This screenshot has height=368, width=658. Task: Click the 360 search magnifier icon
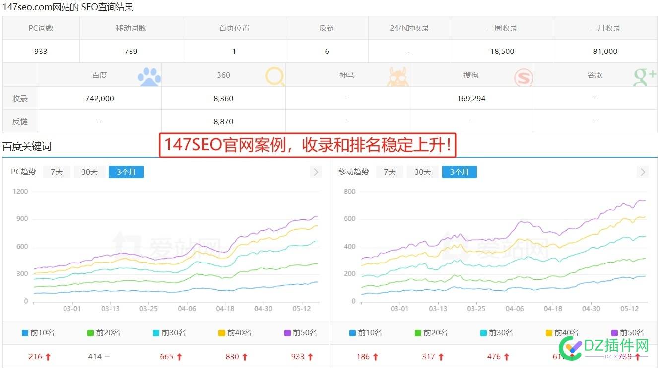pos(275,77)
